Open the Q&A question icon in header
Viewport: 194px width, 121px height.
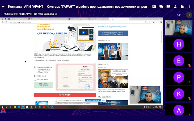coord(168,7)
